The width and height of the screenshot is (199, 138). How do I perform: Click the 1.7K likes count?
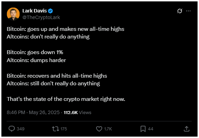point(108,129)
